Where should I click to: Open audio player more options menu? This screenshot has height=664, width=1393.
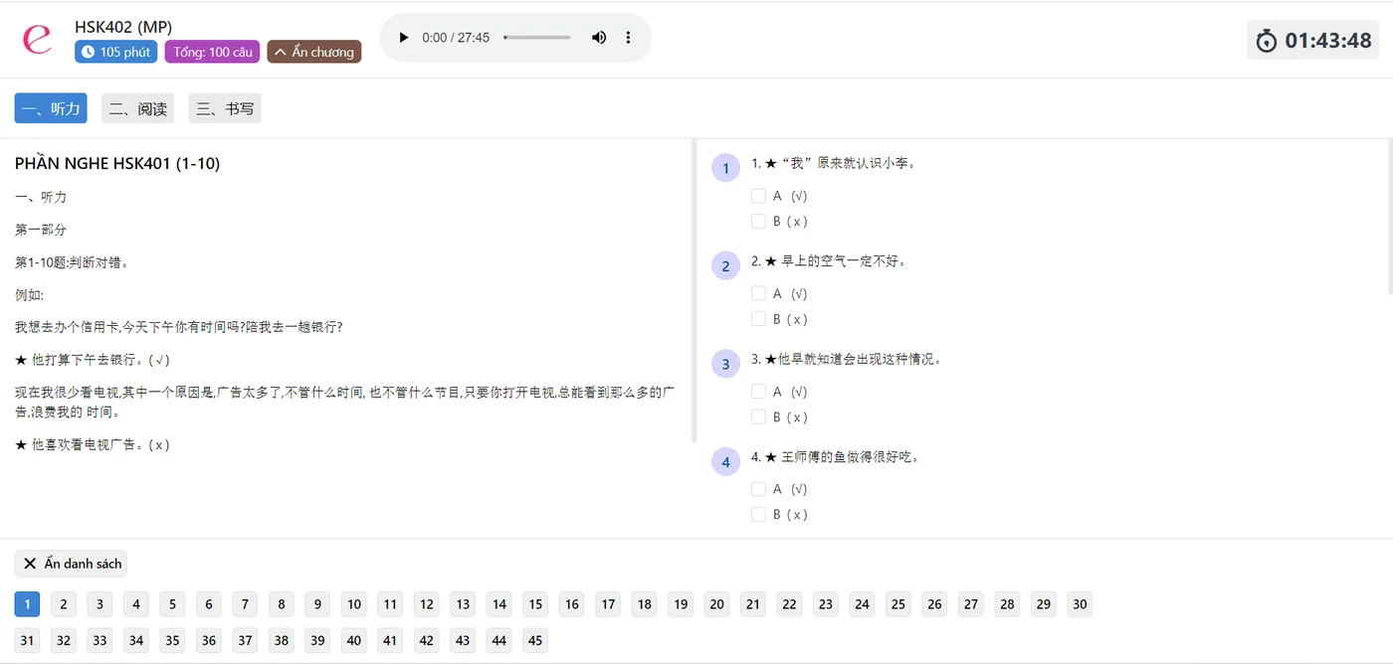point(628,38)
